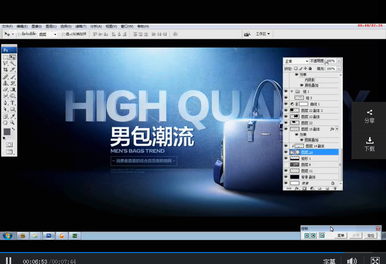The width and height of the screenshot is (386, 264).
Task: Toggle 颜色叠加 effect visibility eye
Action: [x=302, y=85]
